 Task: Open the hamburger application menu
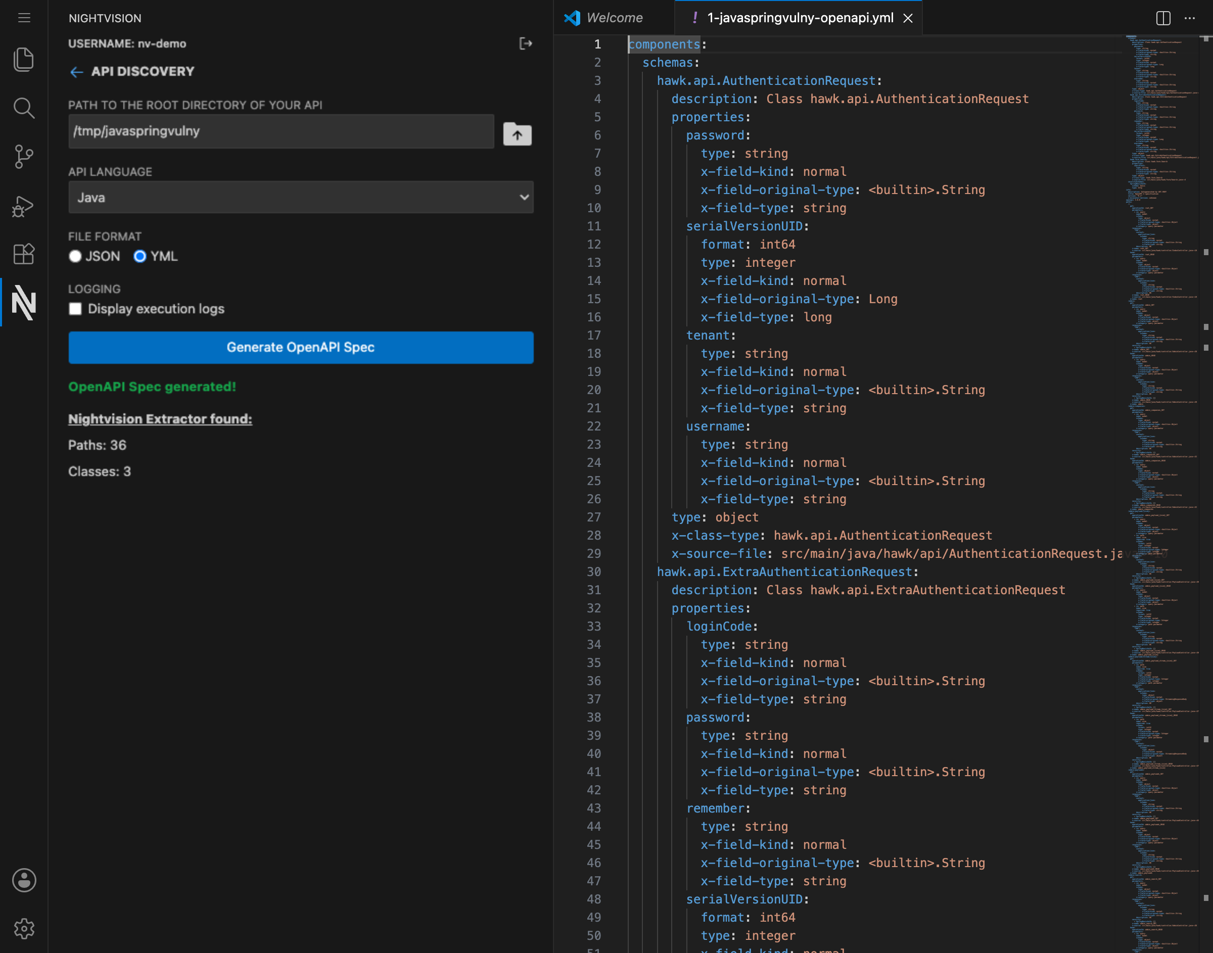24,18
